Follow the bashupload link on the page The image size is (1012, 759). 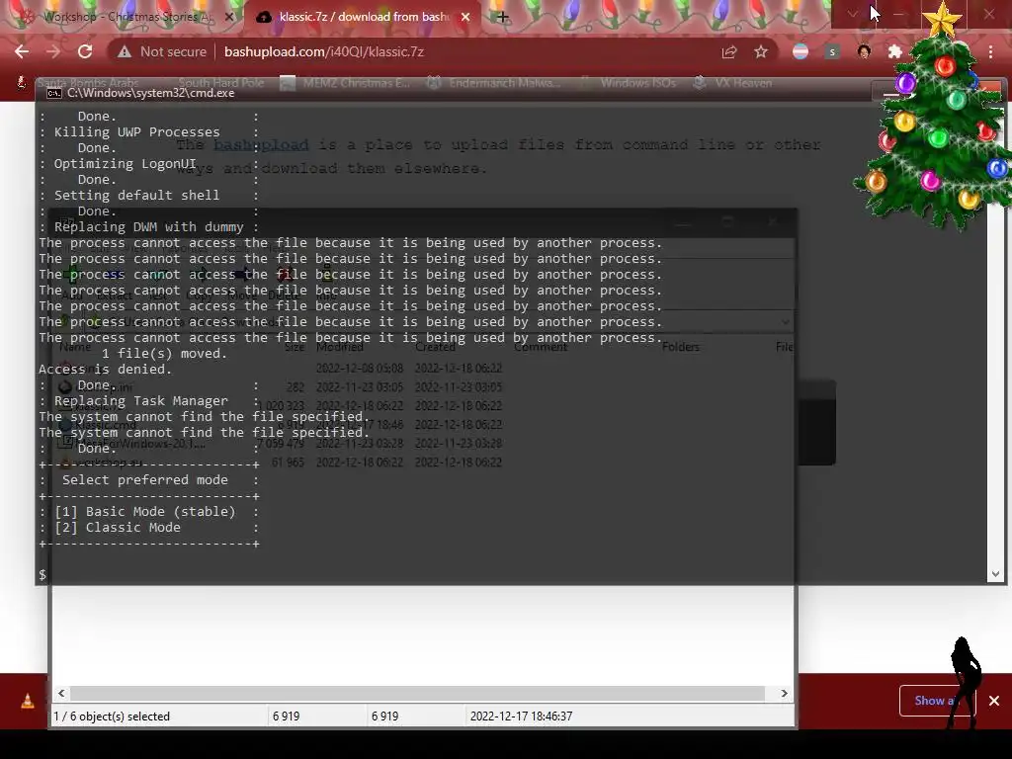click(x=261, y=144)
